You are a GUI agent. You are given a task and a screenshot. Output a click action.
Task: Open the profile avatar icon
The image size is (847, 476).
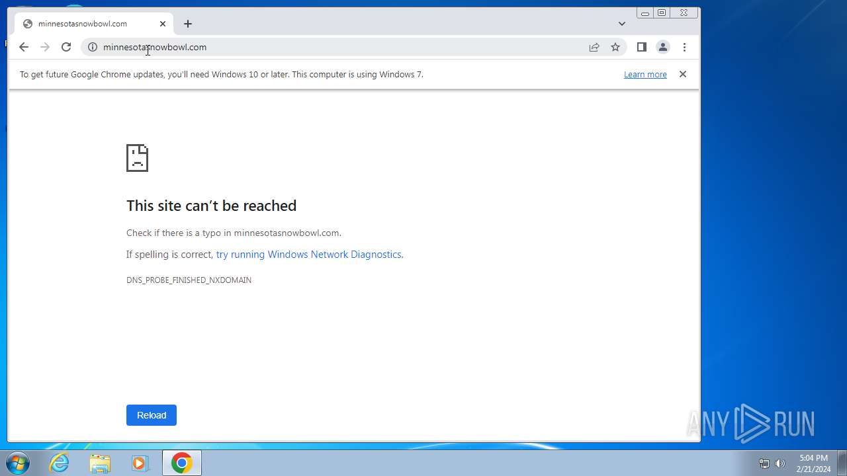point(662,47)
